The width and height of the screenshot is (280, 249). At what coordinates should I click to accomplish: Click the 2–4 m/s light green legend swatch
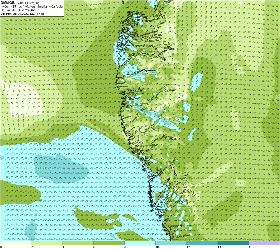click(x=46, y=243)
